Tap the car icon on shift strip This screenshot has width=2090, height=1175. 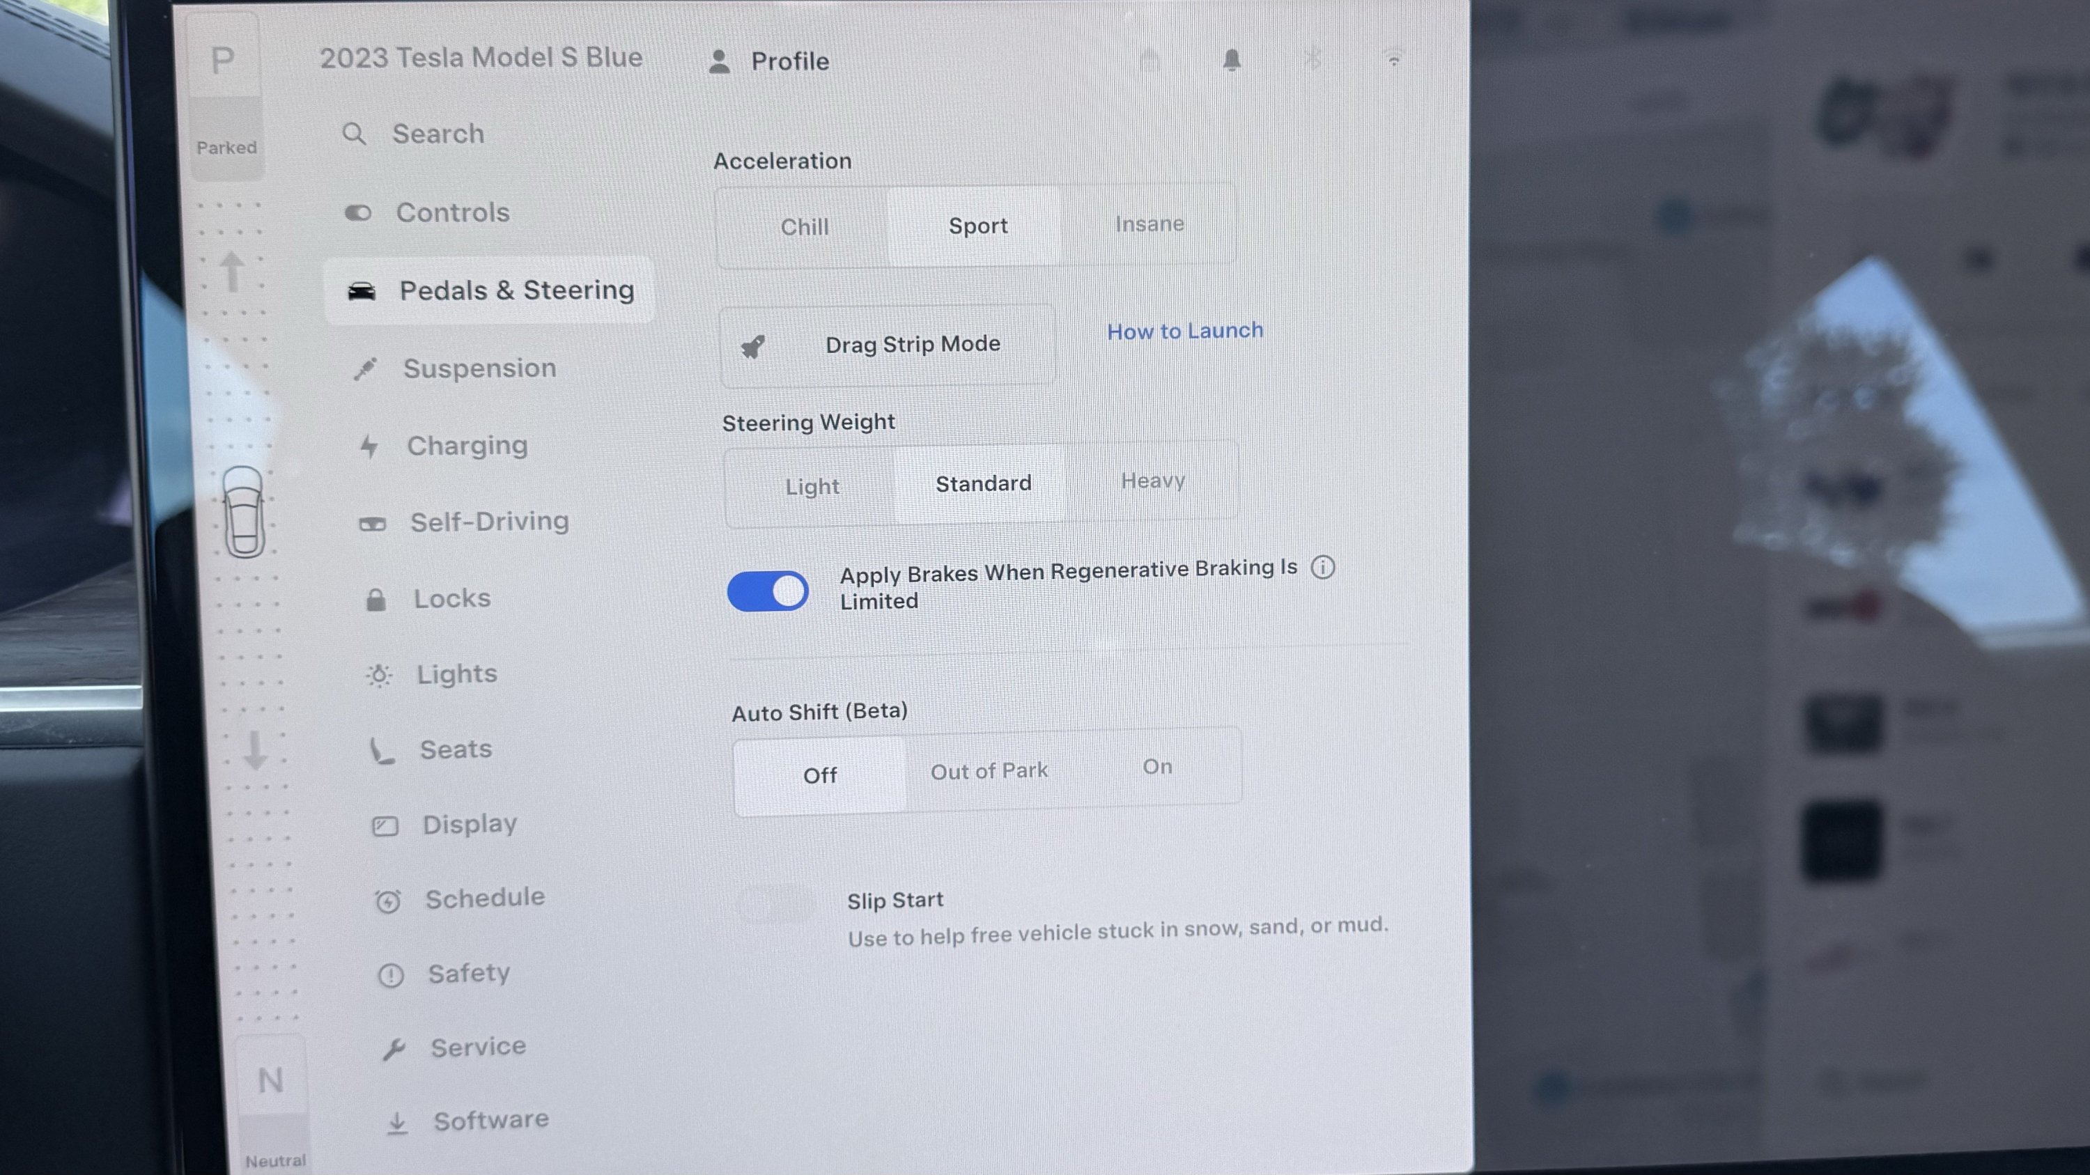click(x=243, y=512)
